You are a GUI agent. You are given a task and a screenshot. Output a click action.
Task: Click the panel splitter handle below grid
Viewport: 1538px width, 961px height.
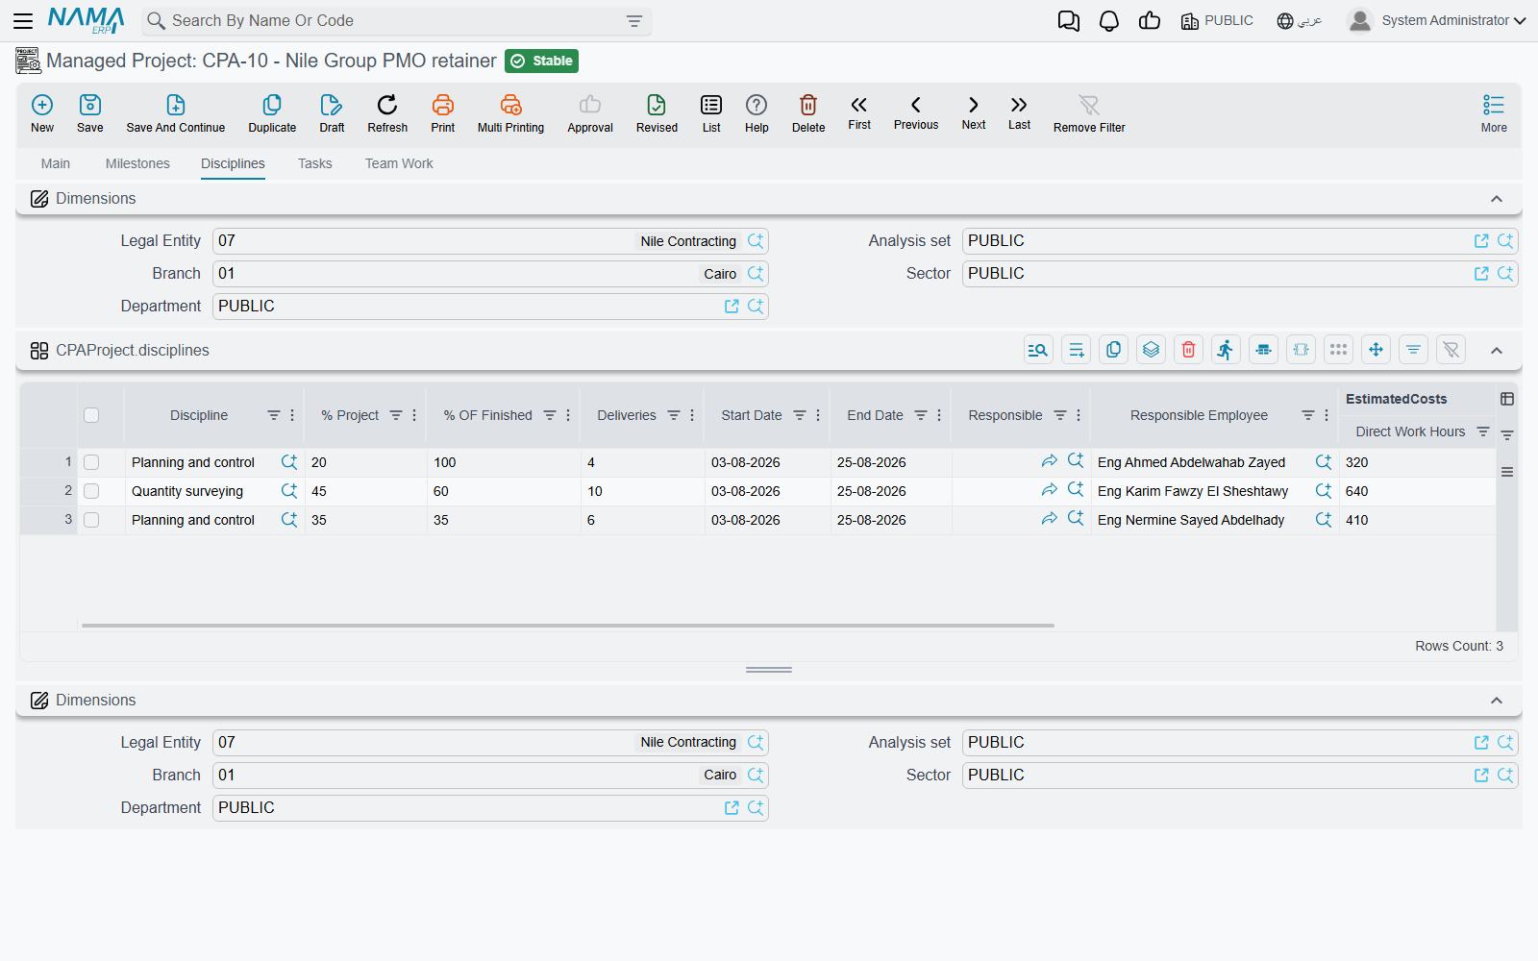(x=769, y=670)
